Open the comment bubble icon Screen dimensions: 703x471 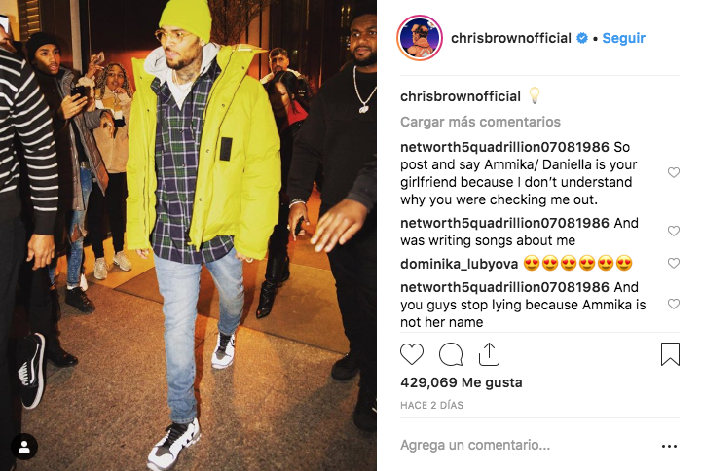451,354
